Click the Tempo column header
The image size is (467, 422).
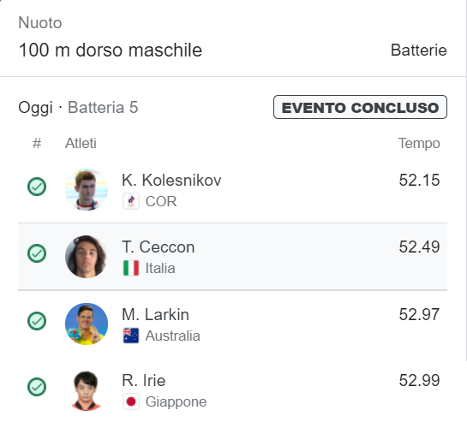coord(419,143)
